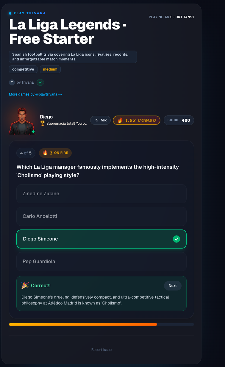225x367 pixels.
Task: Open more games by @playtrivana link
Action: pyautogui.click(x=35, y=94)
